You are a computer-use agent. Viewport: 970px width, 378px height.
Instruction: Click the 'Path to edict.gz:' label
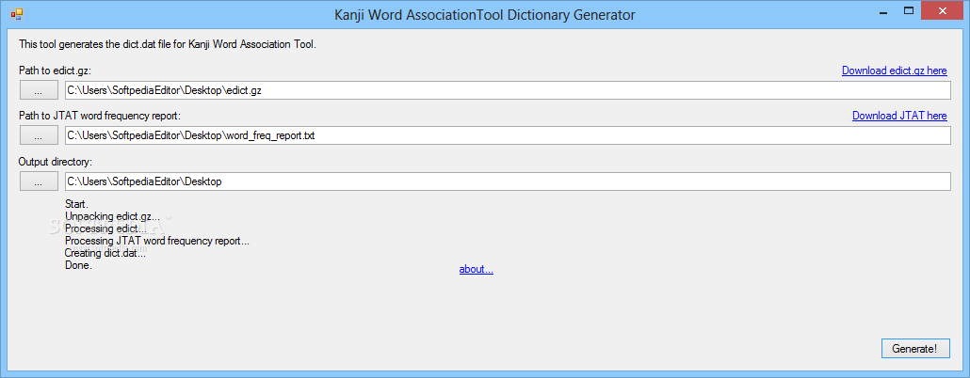click(55, 71)
